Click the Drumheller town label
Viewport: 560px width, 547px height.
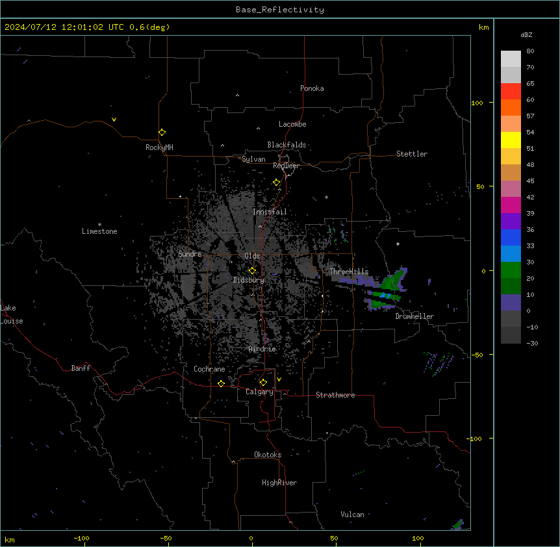click(x=414, y=316)
